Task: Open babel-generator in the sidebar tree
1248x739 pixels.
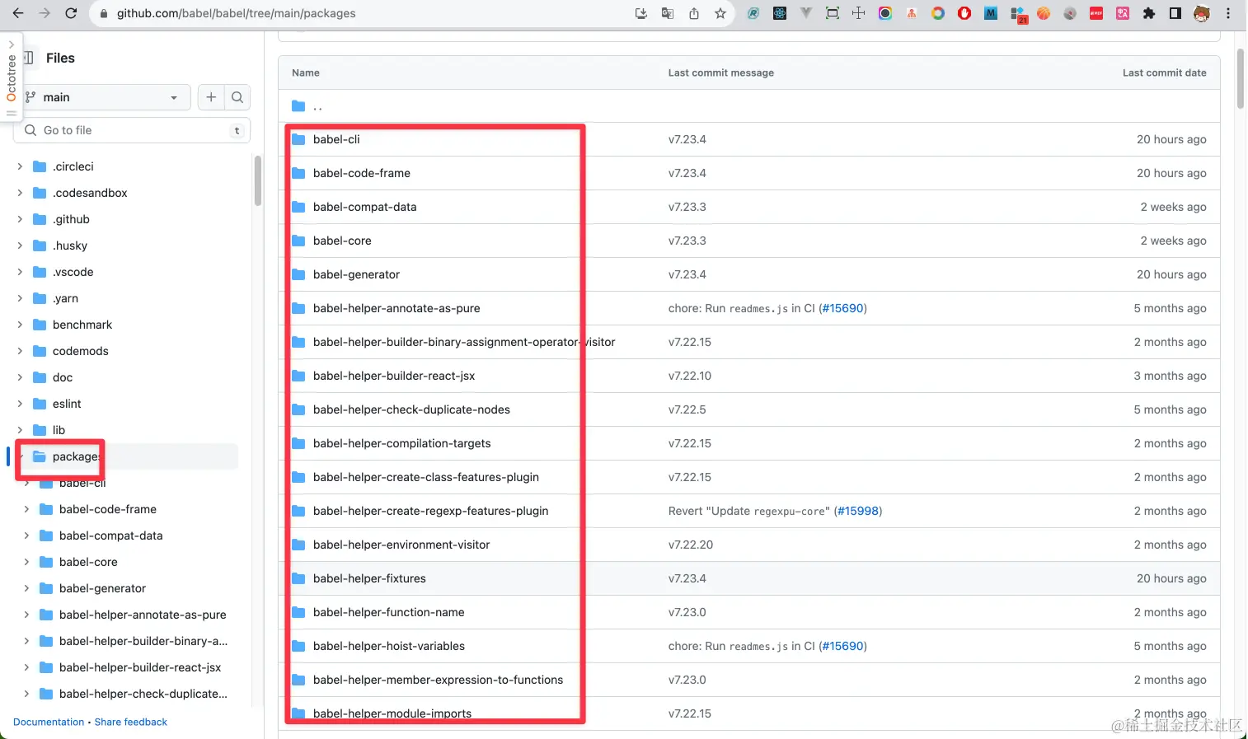Action: tap(102, 588)
